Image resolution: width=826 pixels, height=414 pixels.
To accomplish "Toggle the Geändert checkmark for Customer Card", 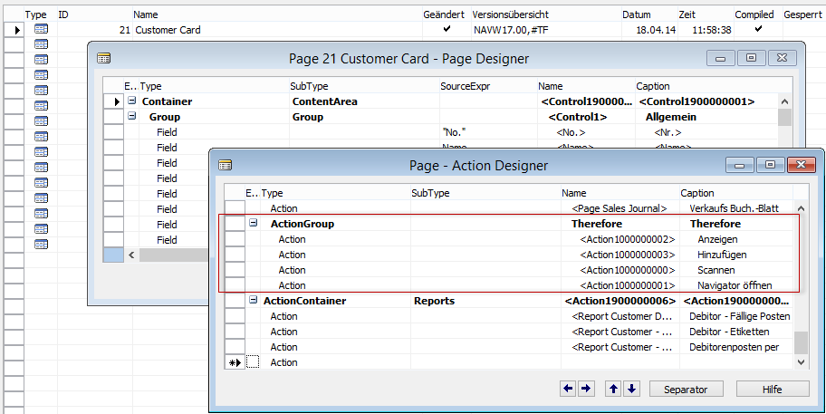I will pos(445,30).
